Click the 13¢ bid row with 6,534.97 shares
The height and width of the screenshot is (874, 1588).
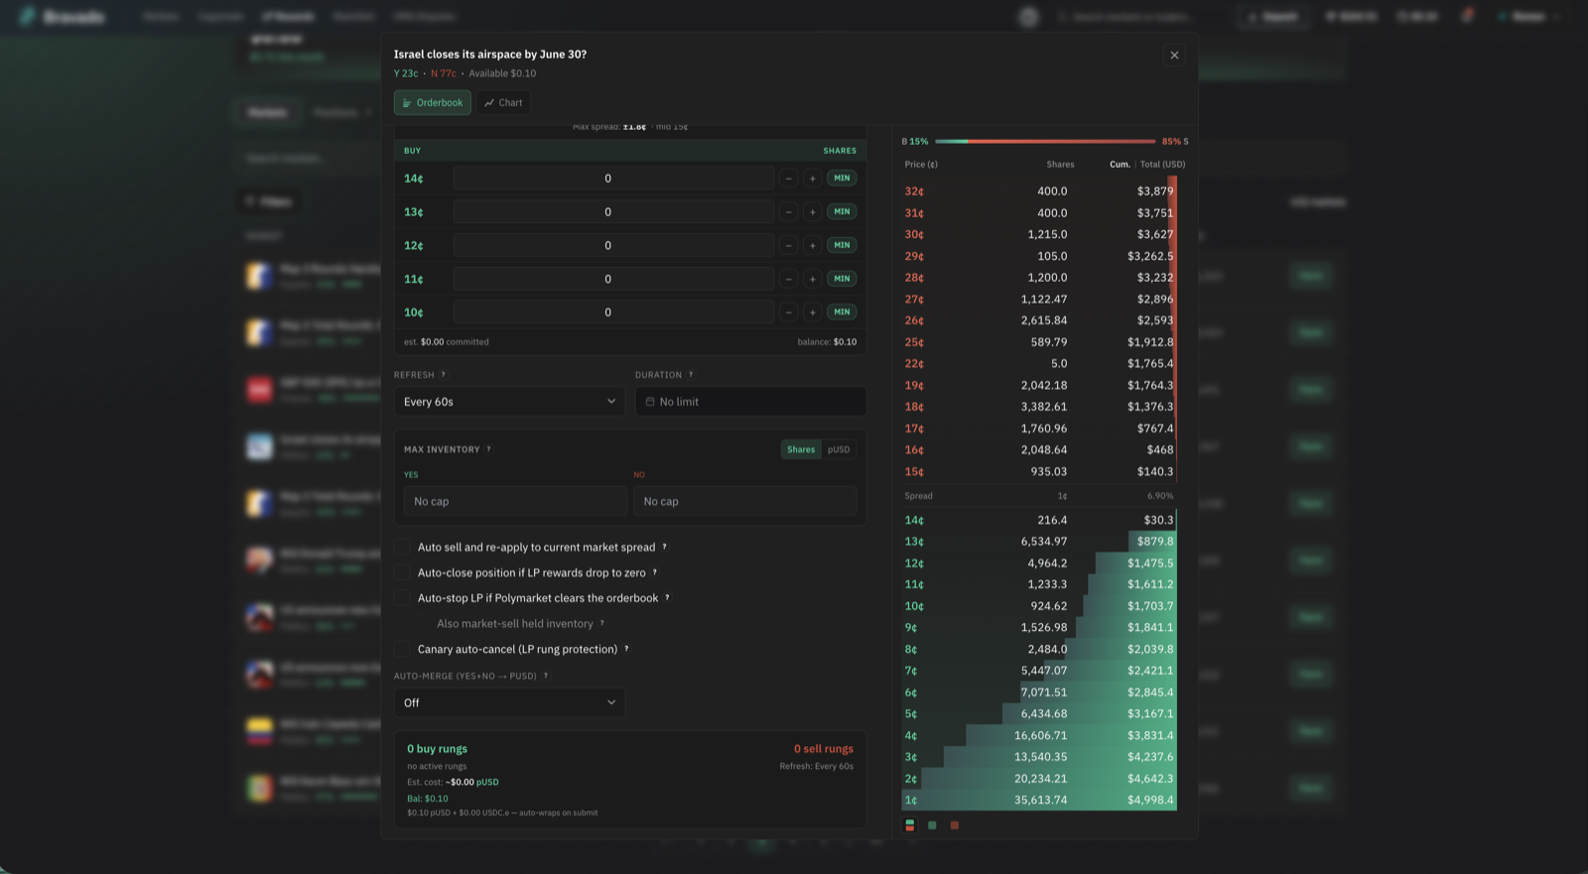1039,542
